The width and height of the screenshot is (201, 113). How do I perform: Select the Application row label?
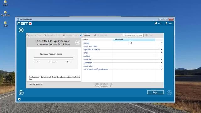point(88,66)
